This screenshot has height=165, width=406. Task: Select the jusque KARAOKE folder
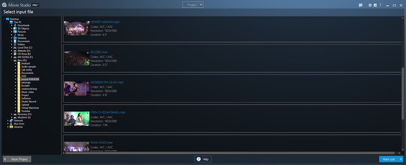click(x=30, y=79)
